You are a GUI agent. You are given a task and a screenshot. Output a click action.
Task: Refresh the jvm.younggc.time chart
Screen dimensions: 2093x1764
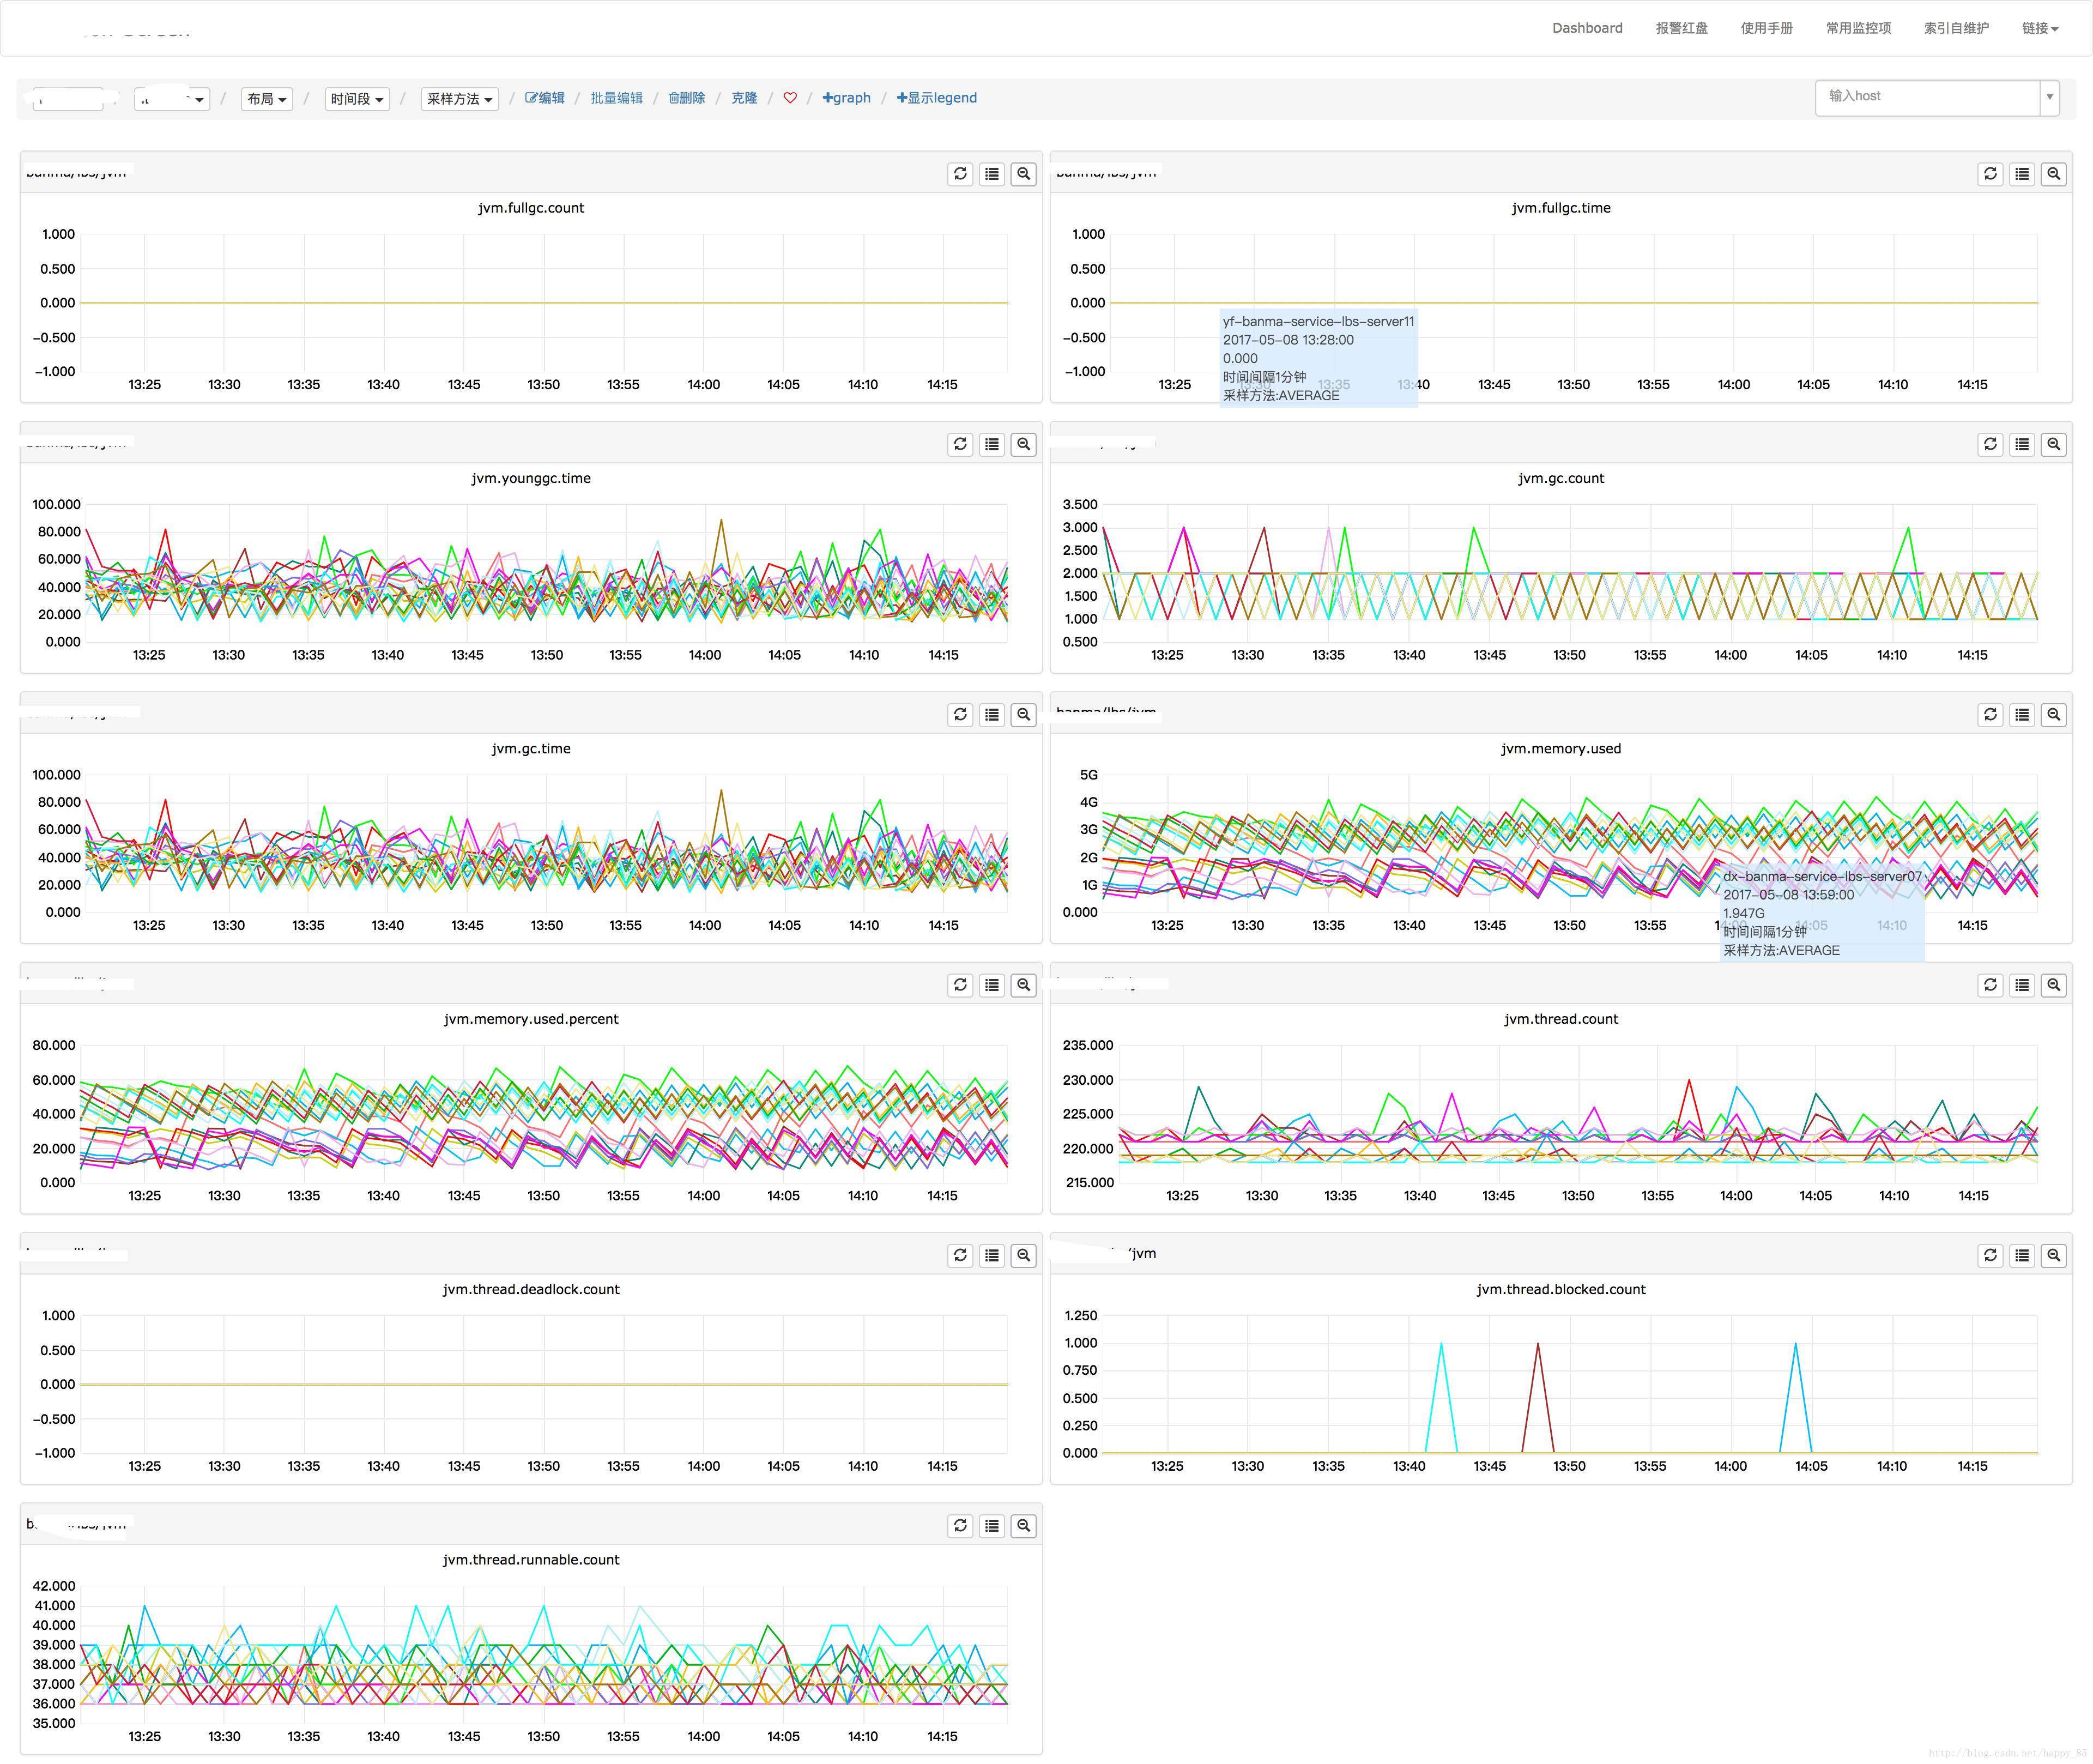point(960,444)
